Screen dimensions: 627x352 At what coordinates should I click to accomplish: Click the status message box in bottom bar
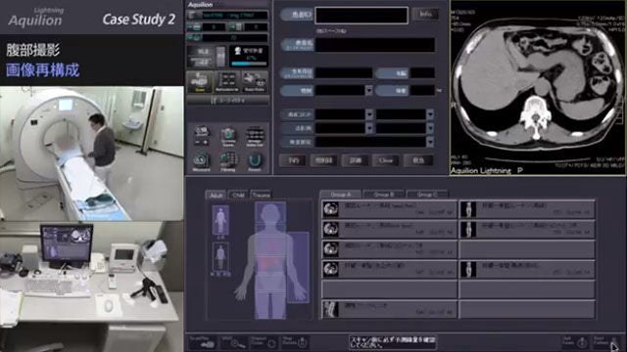[x=393, y=342]
